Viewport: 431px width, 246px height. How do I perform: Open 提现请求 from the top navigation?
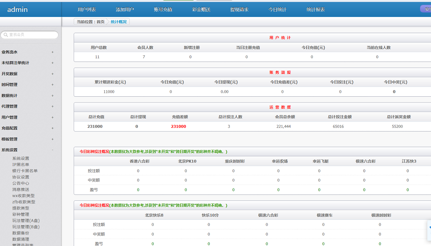coord(239,10)
